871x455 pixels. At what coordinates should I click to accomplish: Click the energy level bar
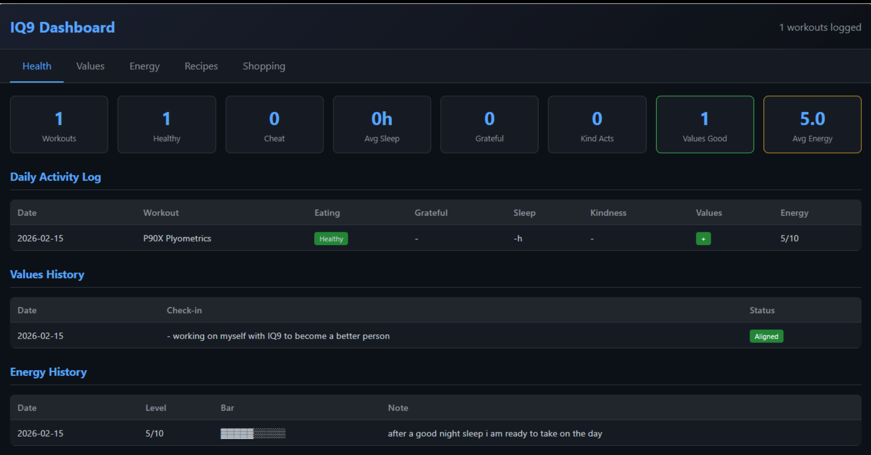pos(253,433)
